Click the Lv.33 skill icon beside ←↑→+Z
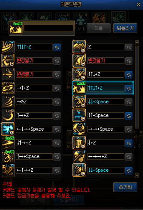The width and height of the screenshot is (143, 210). click(8, 170)
